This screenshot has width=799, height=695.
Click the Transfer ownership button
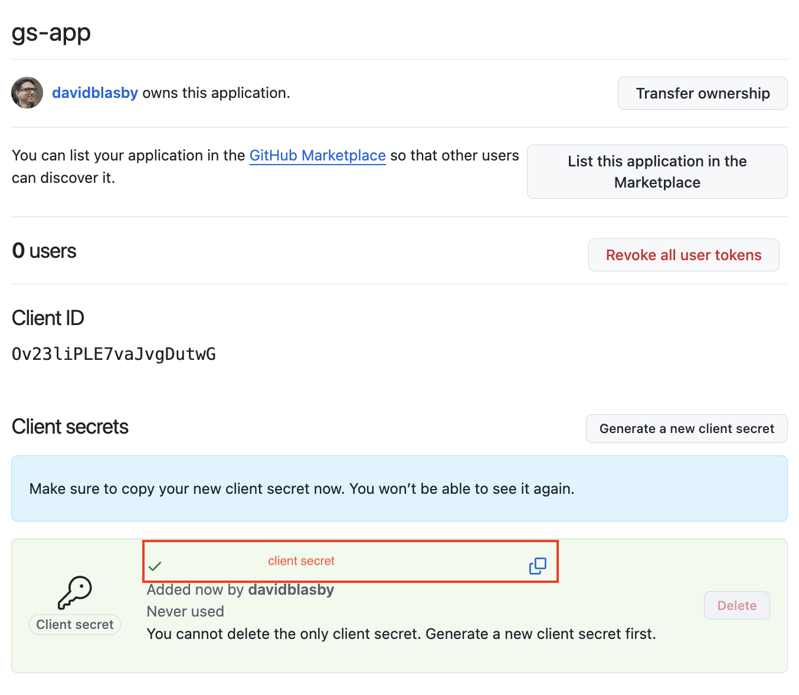tap(702, 93)
